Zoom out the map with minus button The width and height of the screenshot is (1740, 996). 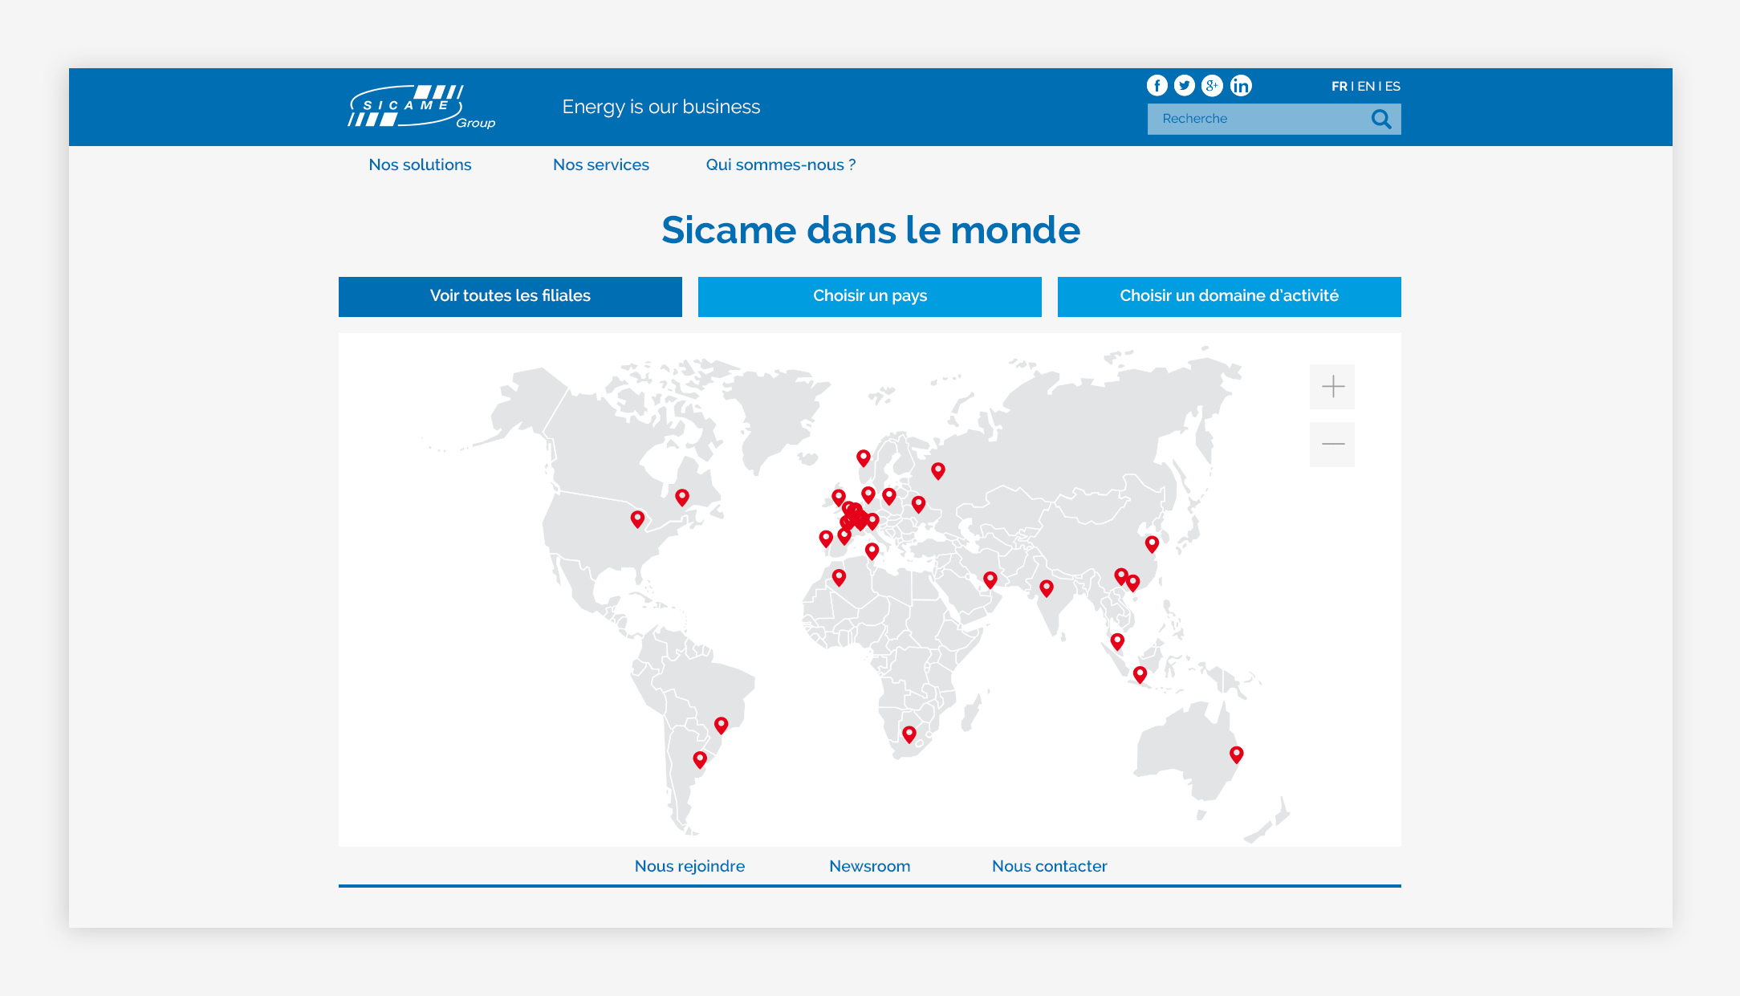[1332, 445]
